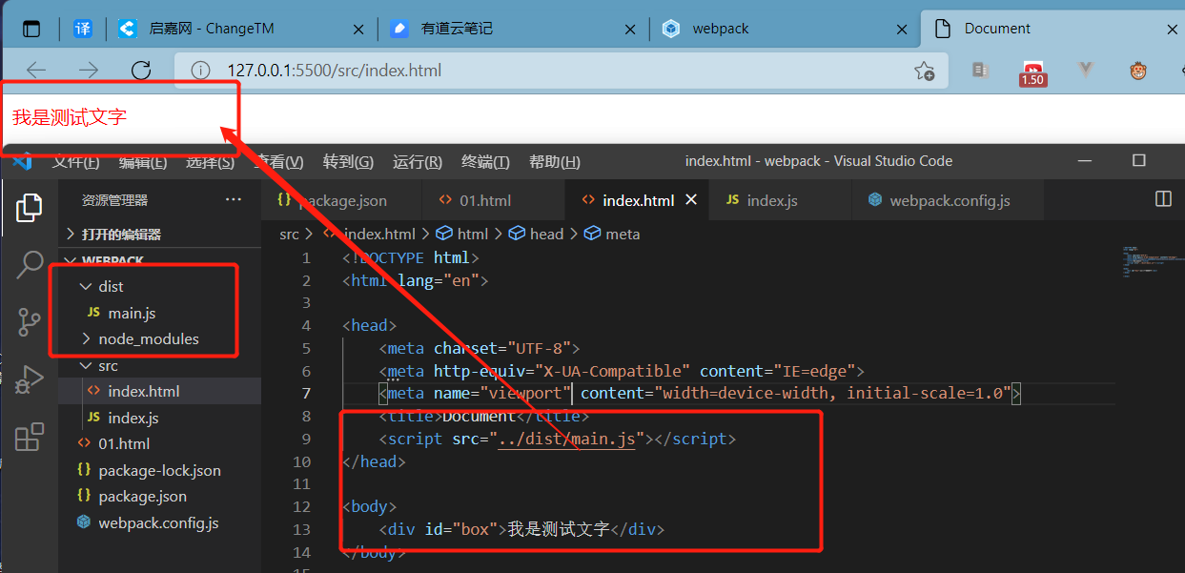Viewport: 1185px width, 573px height.
Task: Click the gray extension icon after favorites star
Action: (980, 70)
